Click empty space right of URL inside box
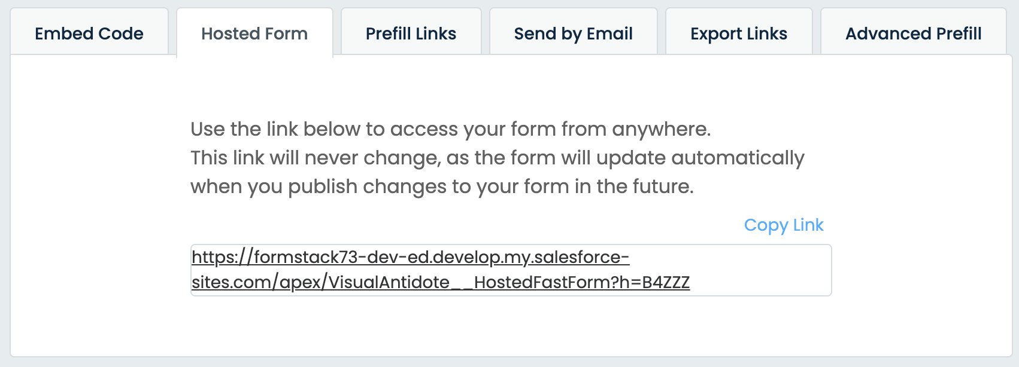The height and width of the screenshot is (367, 1019). (x=760, y=281)
